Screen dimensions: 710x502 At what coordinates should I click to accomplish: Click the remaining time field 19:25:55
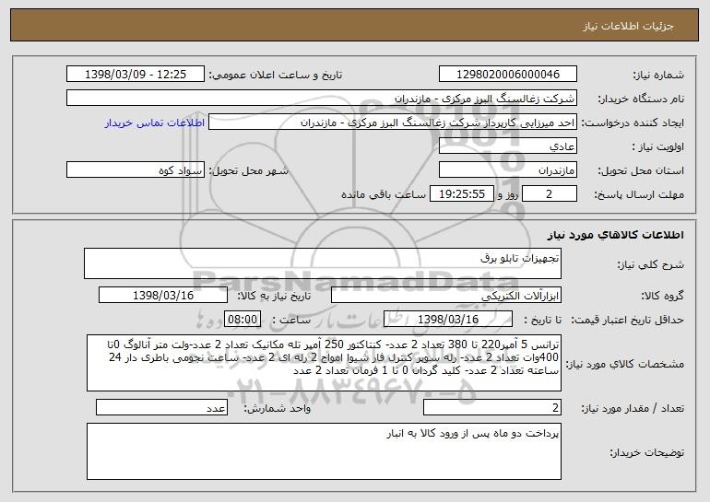[461, 194]
